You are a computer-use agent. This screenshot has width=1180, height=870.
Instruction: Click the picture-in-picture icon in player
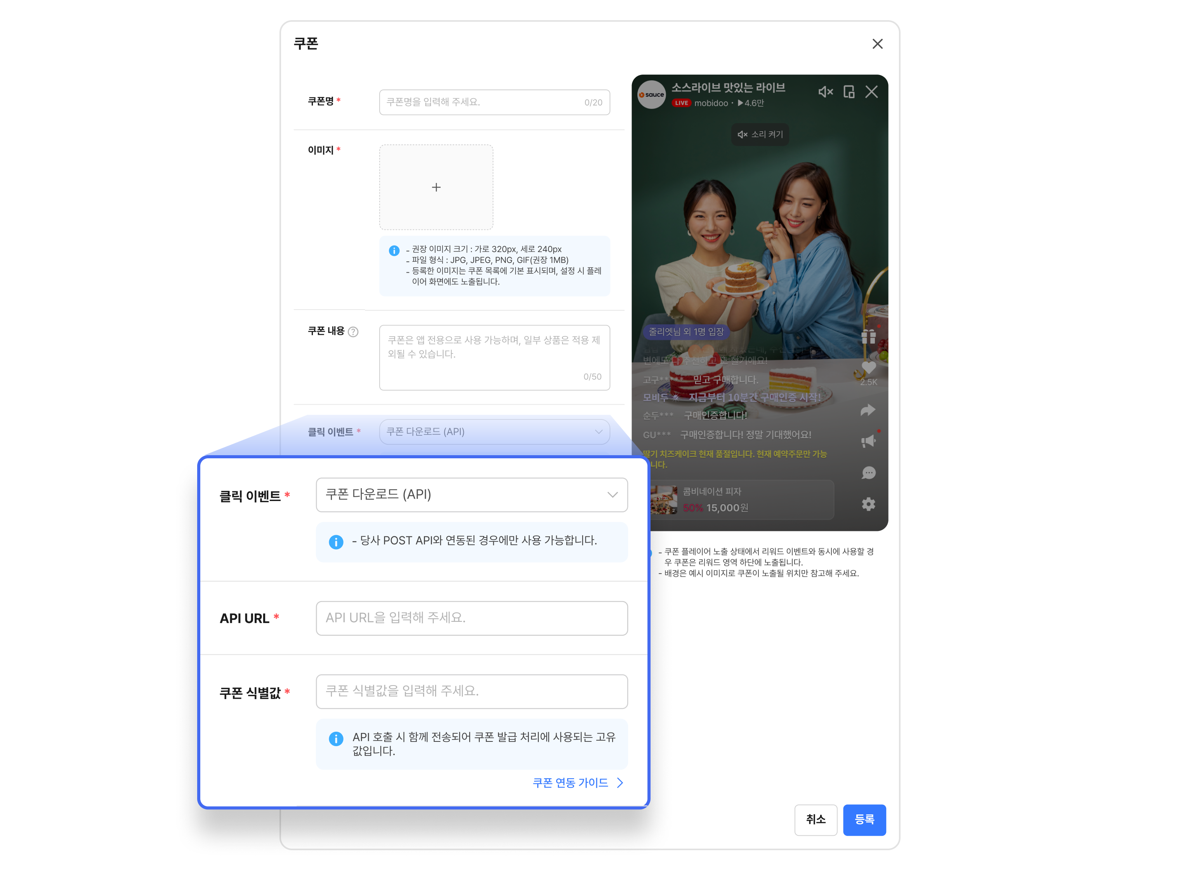[849, 92]
